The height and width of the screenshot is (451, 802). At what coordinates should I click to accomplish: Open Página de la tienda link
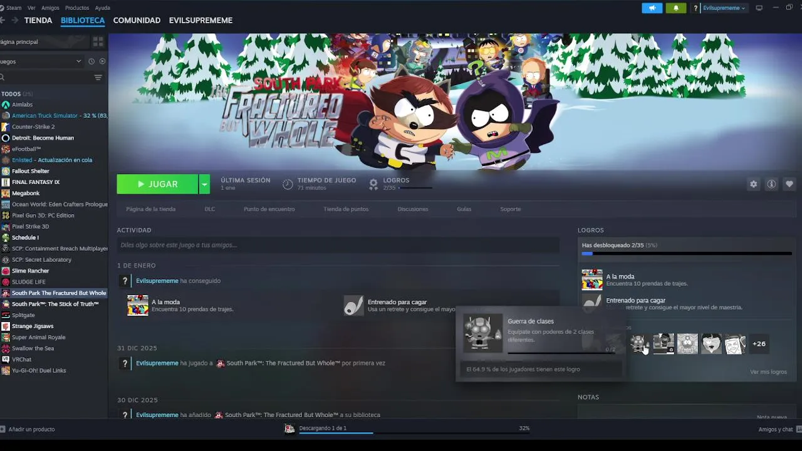pos(150,209)
